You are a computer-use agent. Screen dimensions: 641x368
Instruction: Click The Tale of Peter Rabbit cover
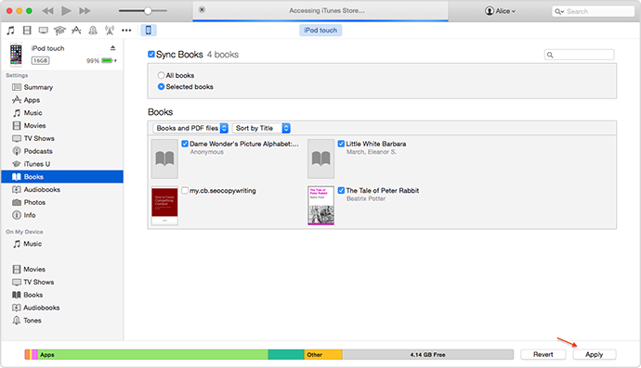pos(320,206)
